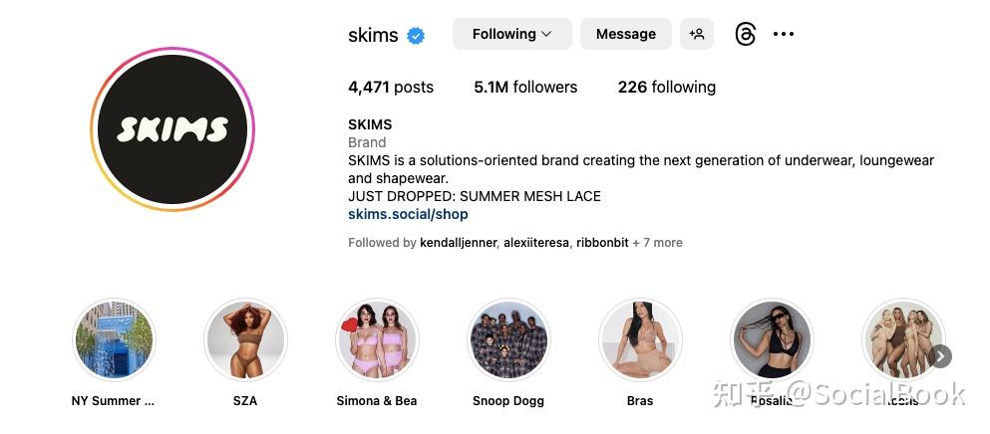Screen dimensions: 990x434
Task: Open the skims.social/shop link
Action: point(408,214)
